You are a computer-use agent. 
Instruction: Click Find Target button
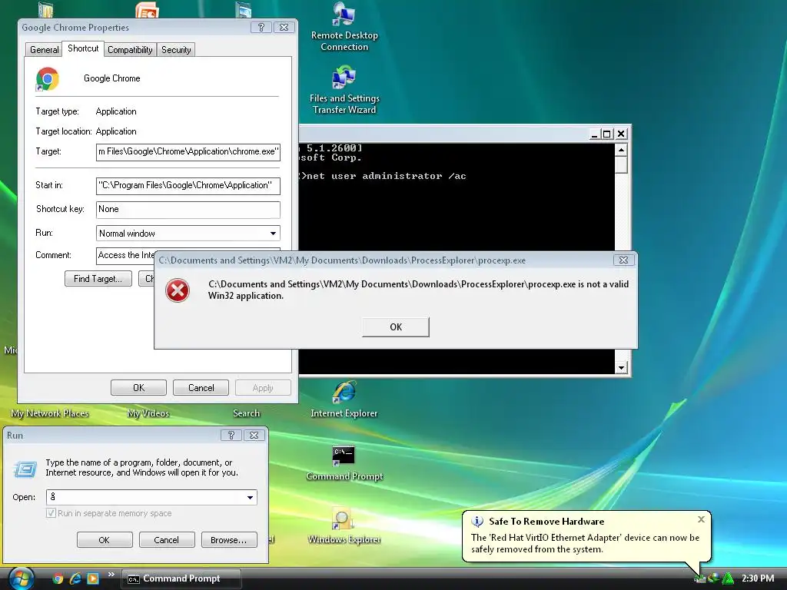coord(98,279)
